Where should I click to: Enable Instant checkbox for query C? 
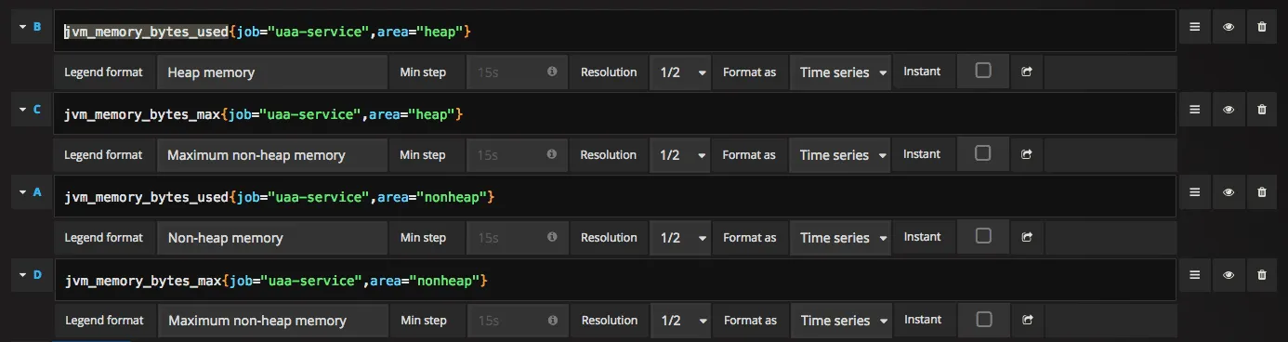tap(983, 153)
